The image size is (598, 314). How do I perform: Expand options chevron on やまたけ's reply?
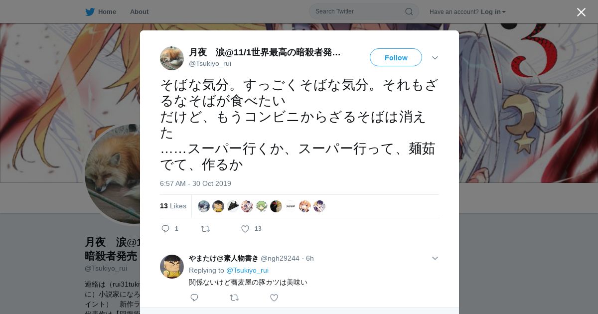click(435, 258)
